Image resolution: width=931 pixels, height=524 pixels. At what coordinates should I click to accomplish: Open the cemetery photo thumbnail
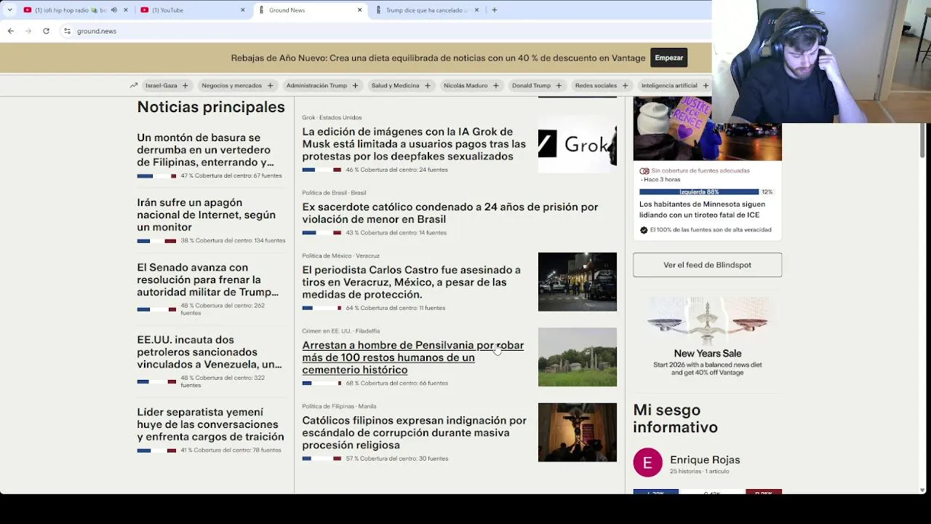coord(578,357)
